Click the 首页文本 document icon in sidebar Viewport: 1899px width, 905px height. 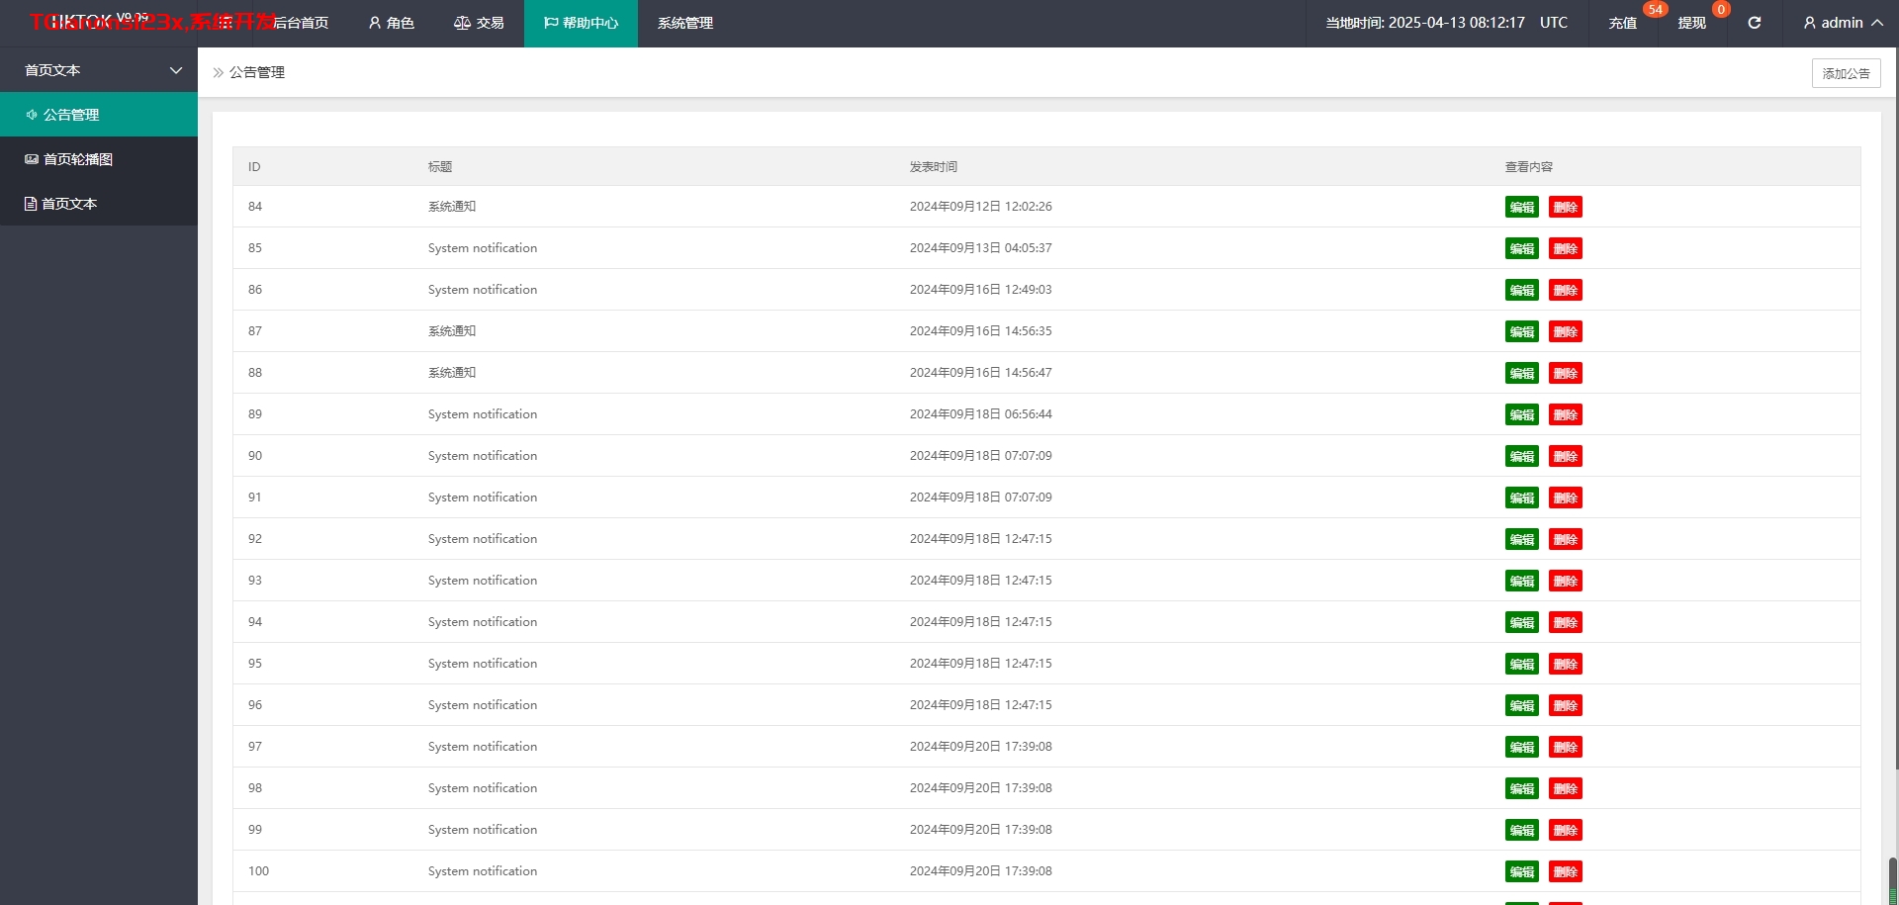[x=31, y=204]
